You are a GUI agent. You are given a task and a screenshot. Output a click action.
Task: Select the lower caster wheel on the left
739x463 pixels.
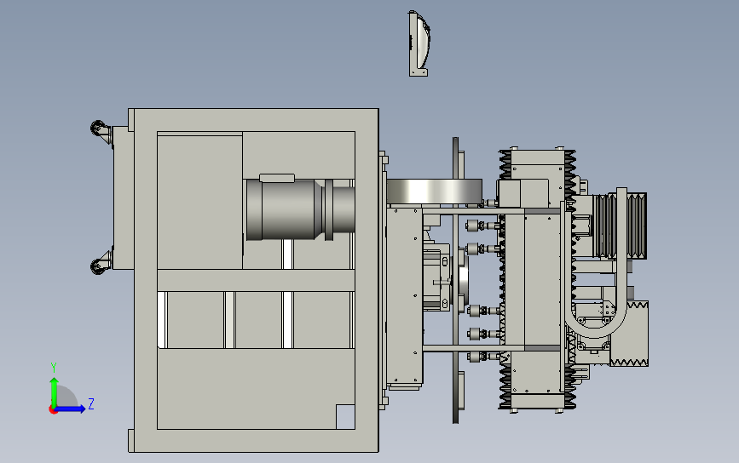tap(99, 266)
